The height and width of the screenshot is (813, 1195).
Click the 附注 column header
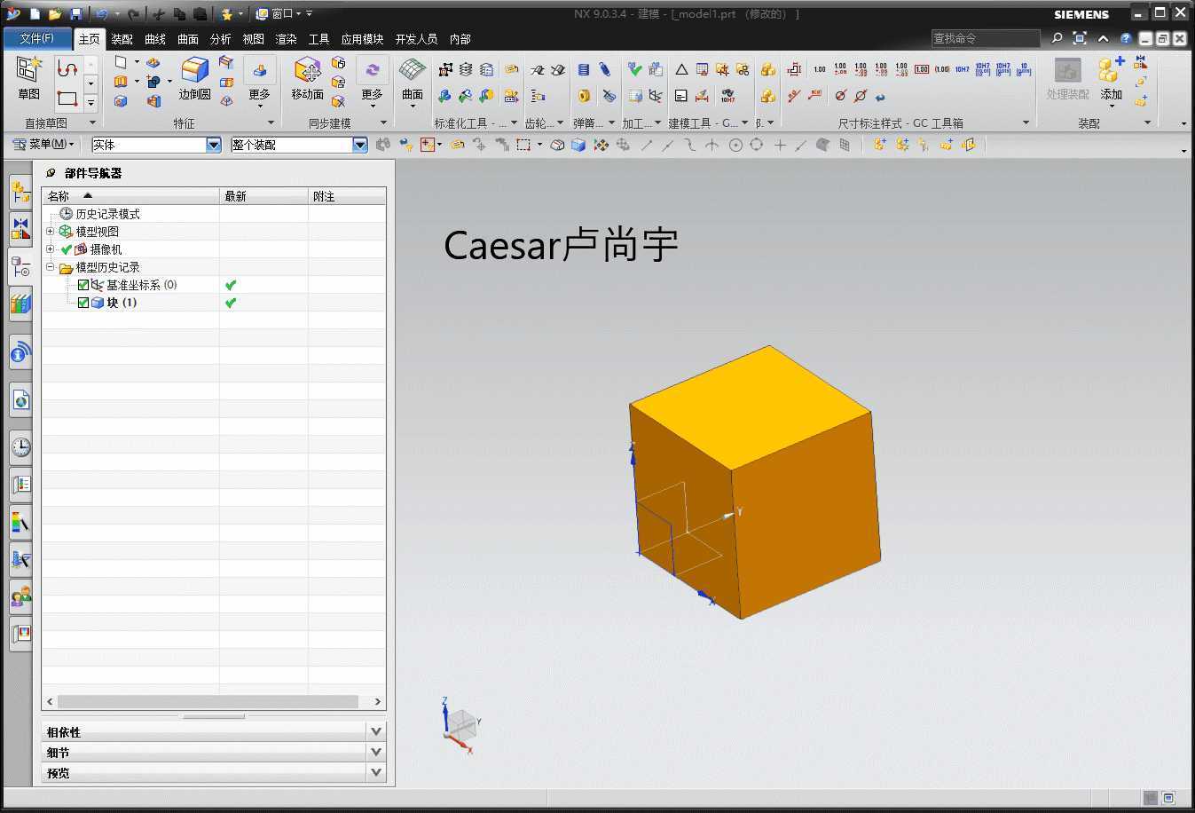tap(347, 196)
